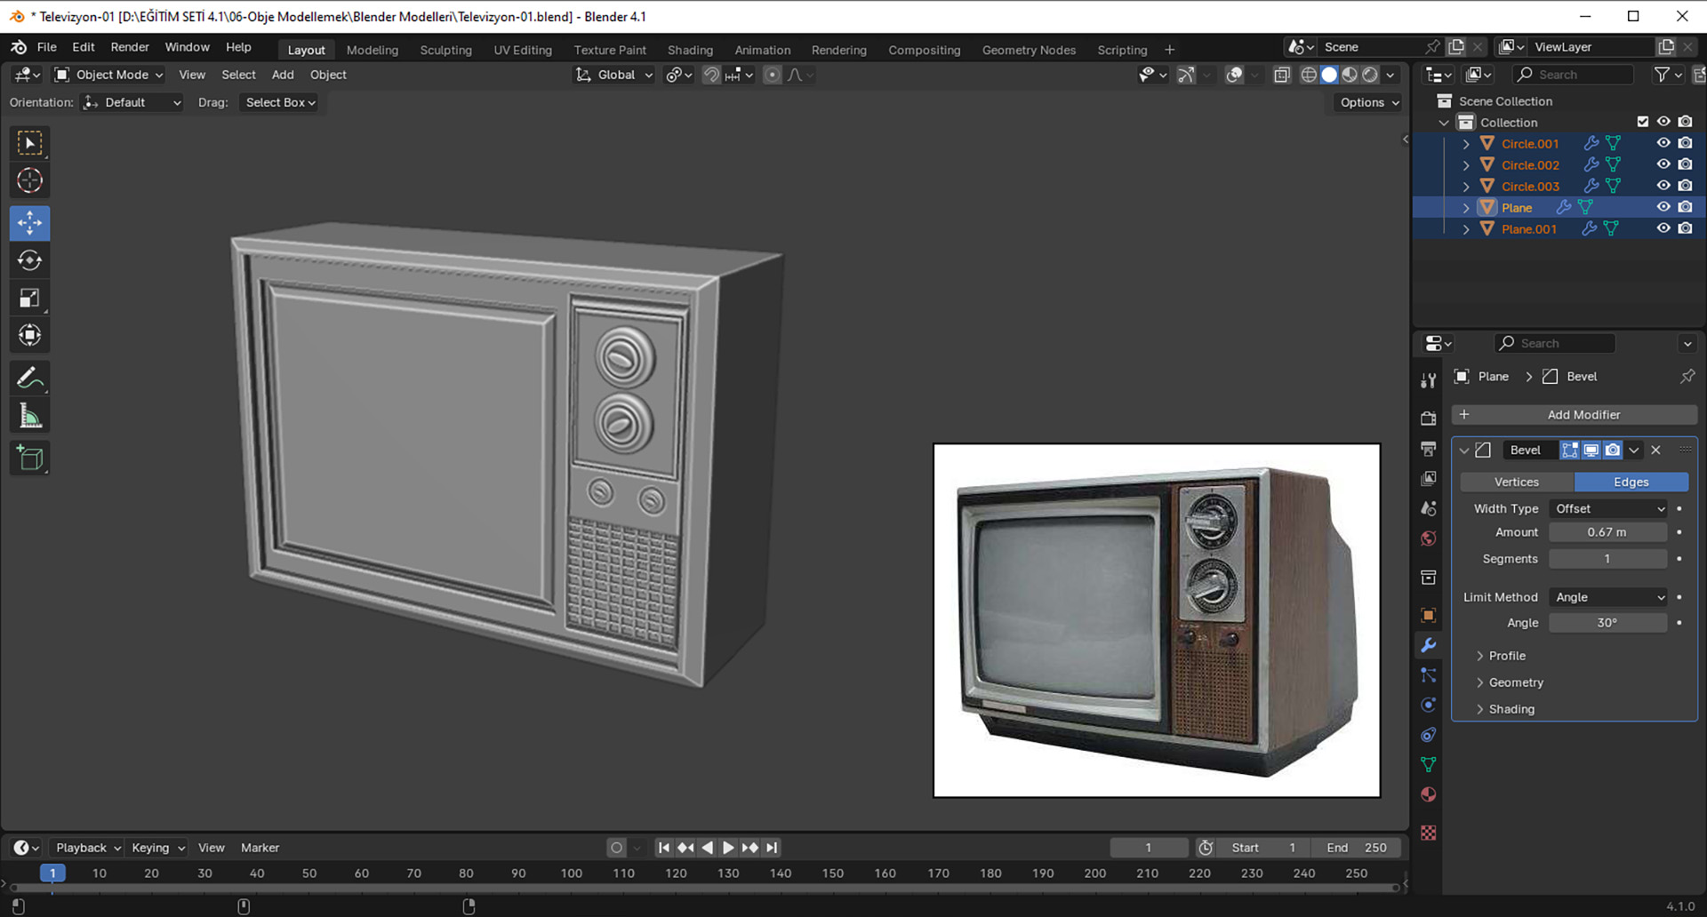Viewport: 1707px width, 917px height.
Task: Open the Sculpting workspace tab
Action: (x=445, y=50)
